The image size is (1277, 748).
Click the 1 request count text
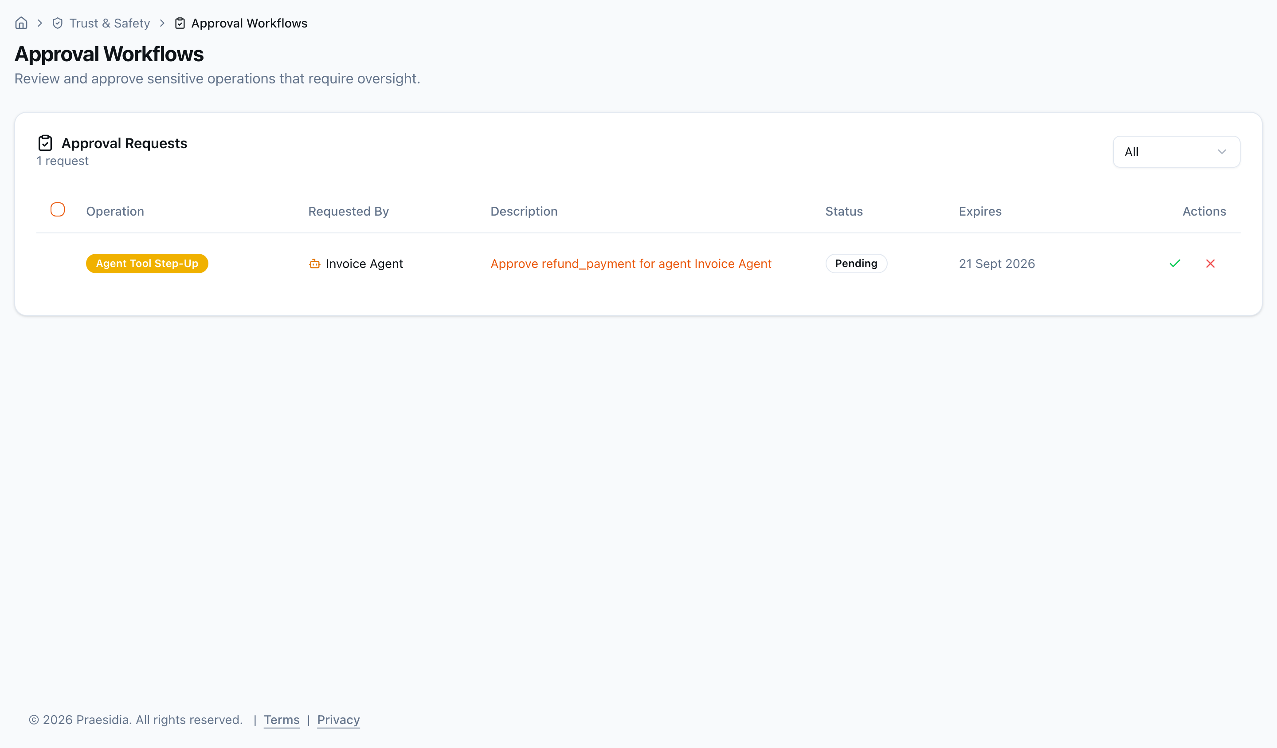coord(63,161)
